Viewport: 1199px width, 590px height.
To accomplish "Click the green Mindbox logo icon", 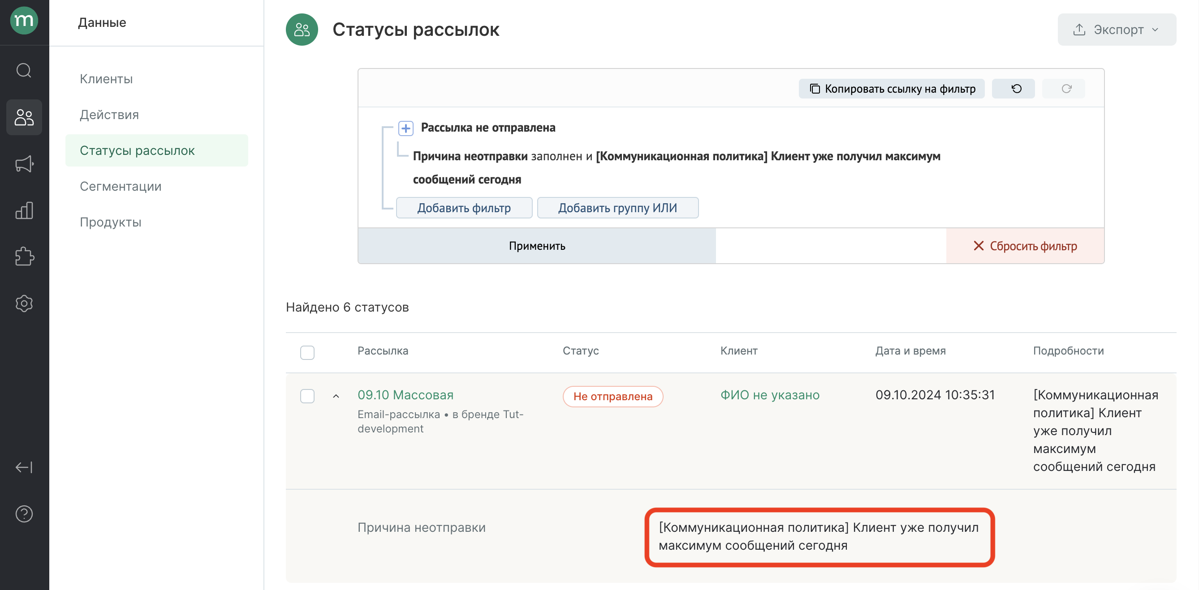I will click(x=24, y=21).
